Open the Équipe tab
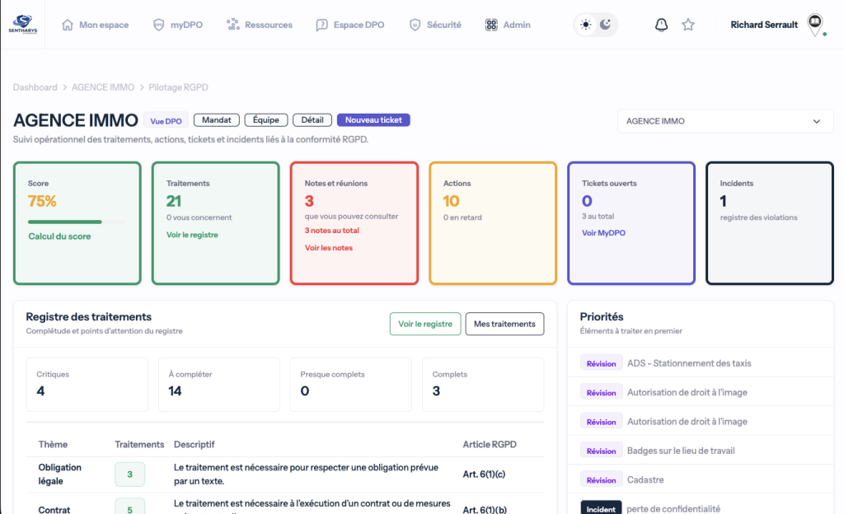This screenshot has height=514, width=844. [265, 120]
